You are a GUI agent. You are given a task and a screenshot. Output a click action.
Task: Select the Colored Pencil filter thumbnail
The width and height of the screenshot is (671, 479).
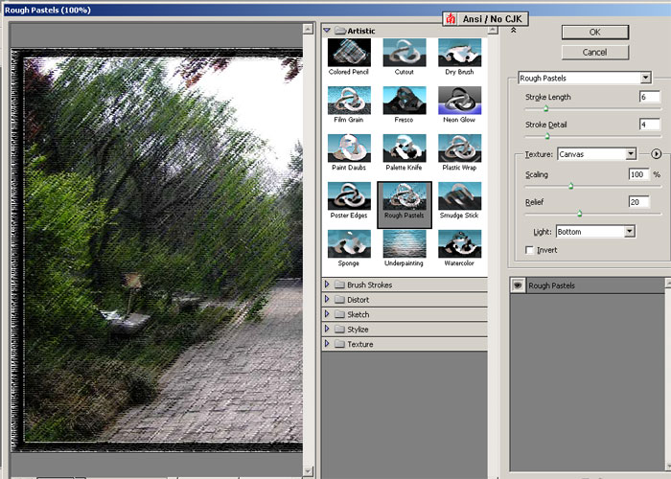pyautogui.click(x=349, y=53)
